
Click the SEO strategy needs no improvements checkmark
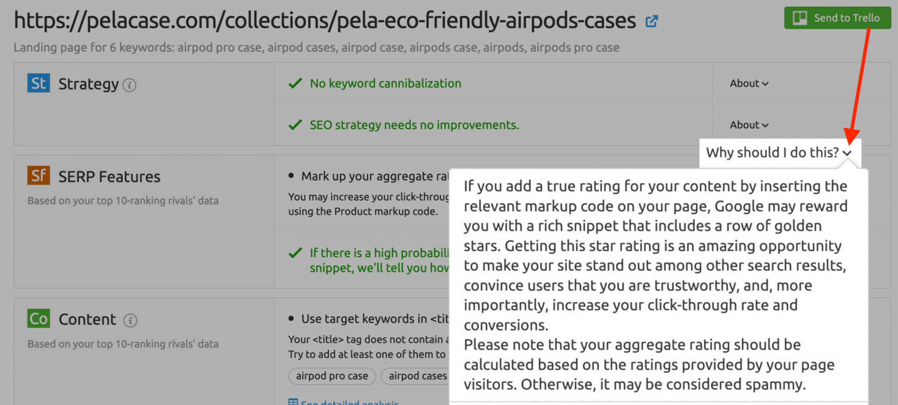point(295,125)
